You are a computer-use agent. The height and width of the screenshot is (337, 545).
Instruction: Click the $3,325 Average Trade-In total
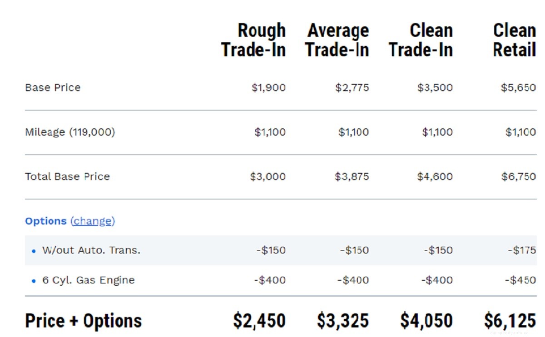pyautogui.click(x=343, y=321)
